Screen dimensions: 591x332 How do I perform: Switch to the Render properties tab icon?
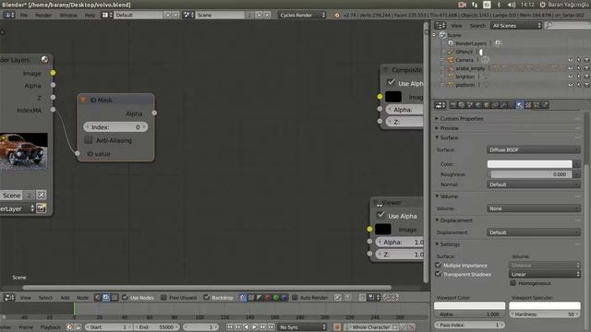(x=453, y=105)
